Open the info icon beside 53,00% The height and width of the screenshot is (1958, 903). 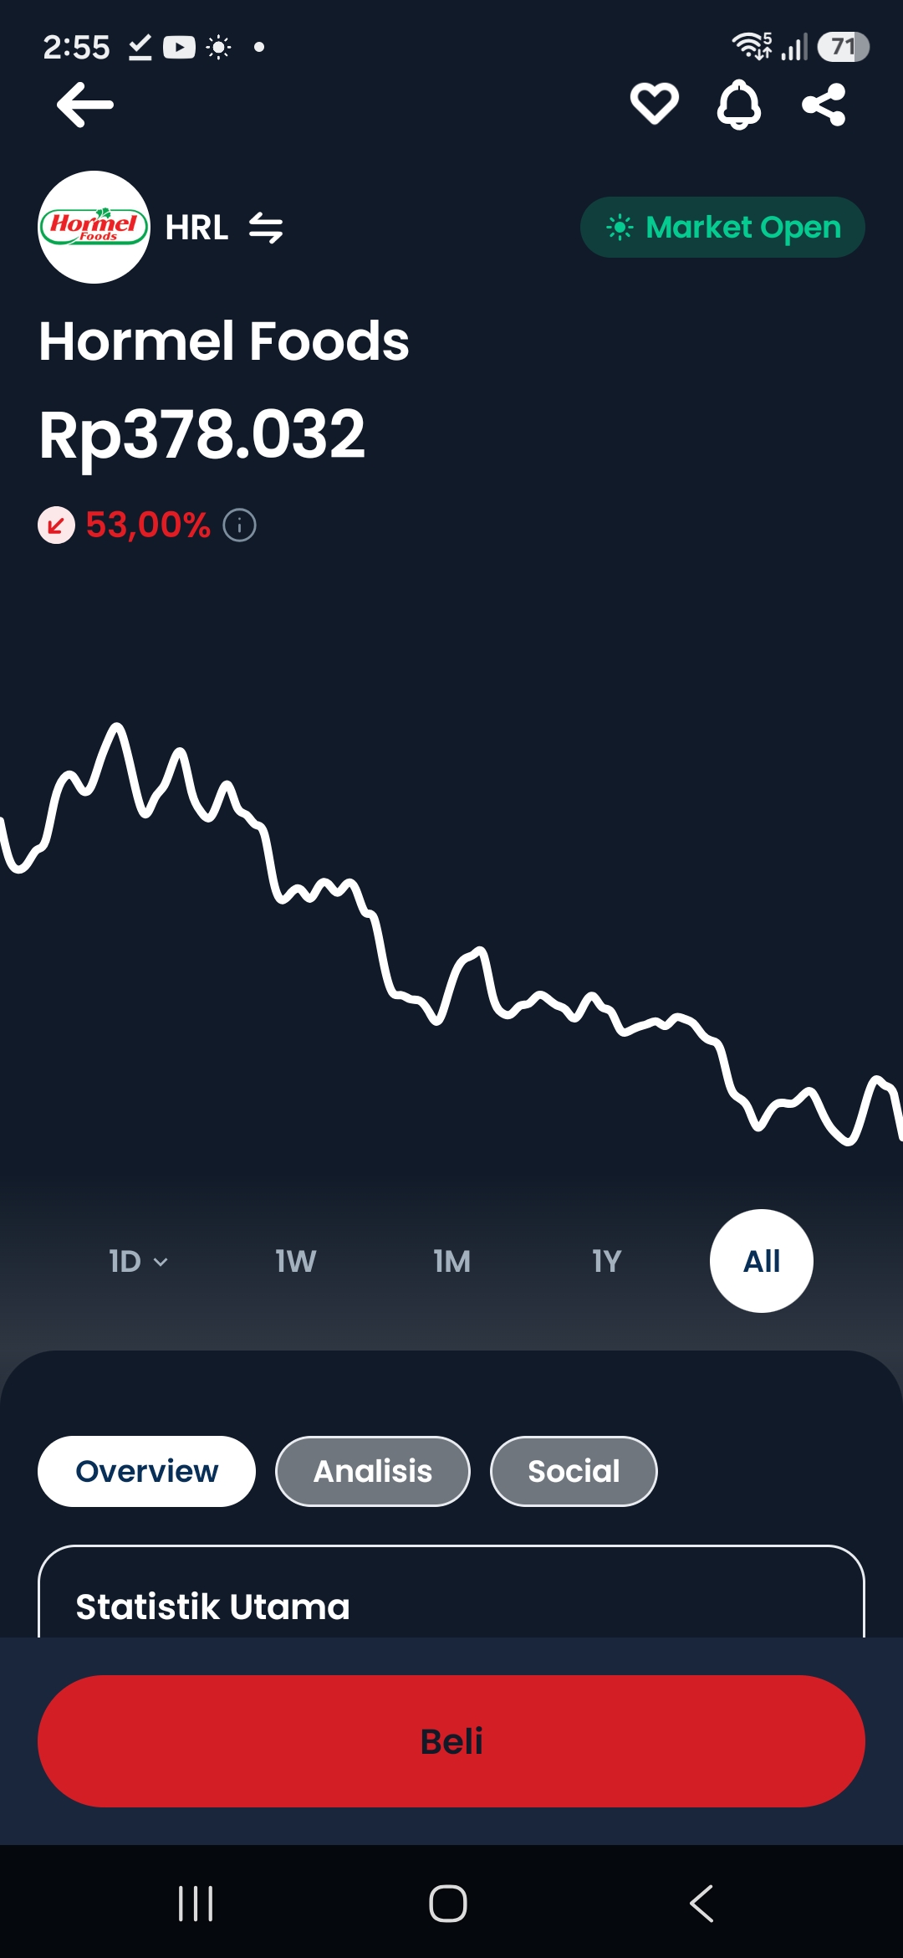pos(239,525)
